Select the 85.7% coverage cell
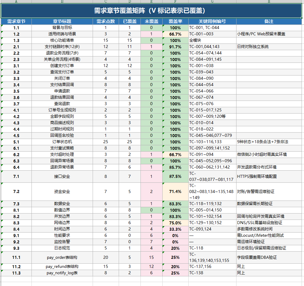Screen dimensions: 304x286 click(x=175, y=167)
